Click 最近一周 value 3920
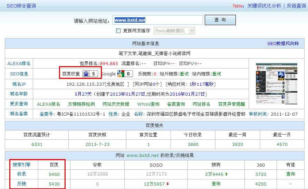Screen dimensions: 308x189 coord(238,145)
